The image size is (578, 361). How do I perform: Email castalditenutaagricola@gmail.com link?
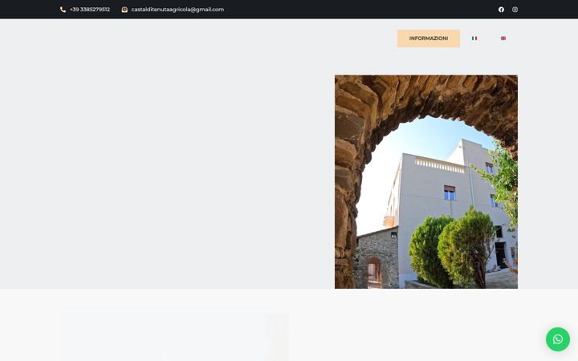pos(177,10)
